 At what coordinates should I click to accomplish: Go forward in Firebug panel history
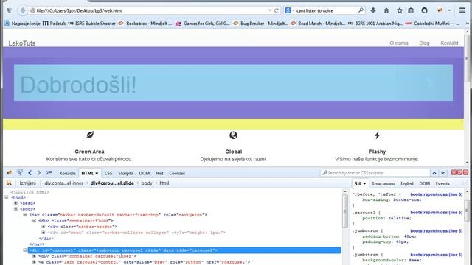[x=39, y=173]
